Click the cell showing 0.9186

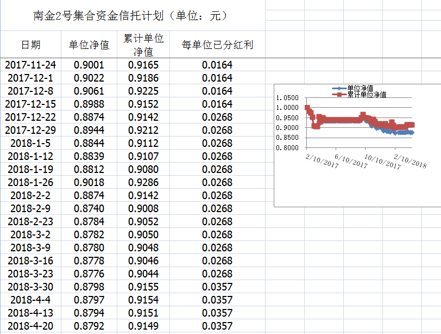143,78
